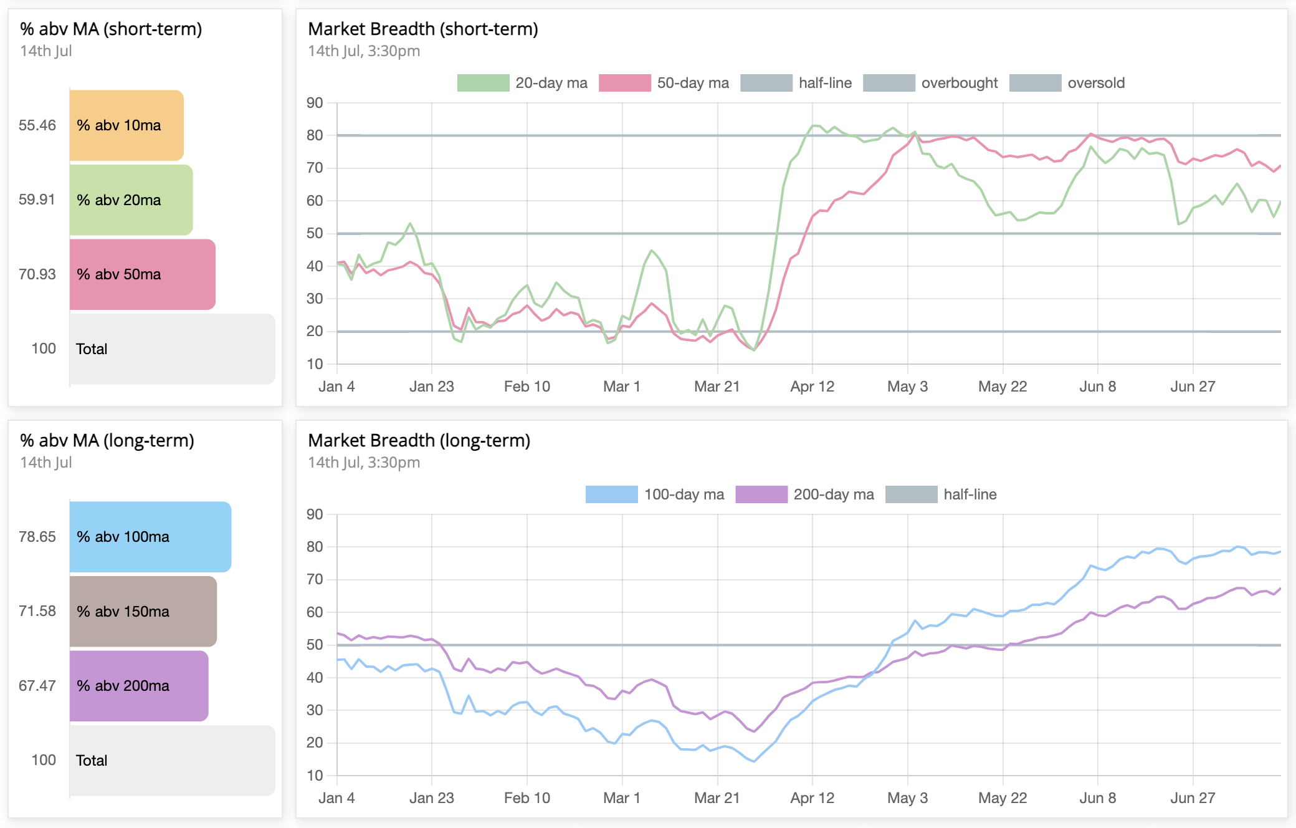This screenshot has height=828, width=1296.
Task: Click the Market Breadth (long-term) title
Action: point(419,440)
